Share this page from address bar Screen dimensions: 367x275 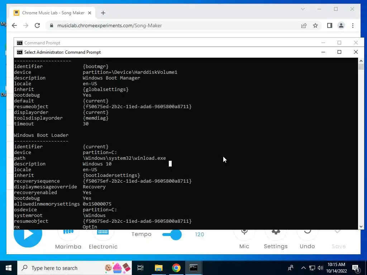pos(304,25)
